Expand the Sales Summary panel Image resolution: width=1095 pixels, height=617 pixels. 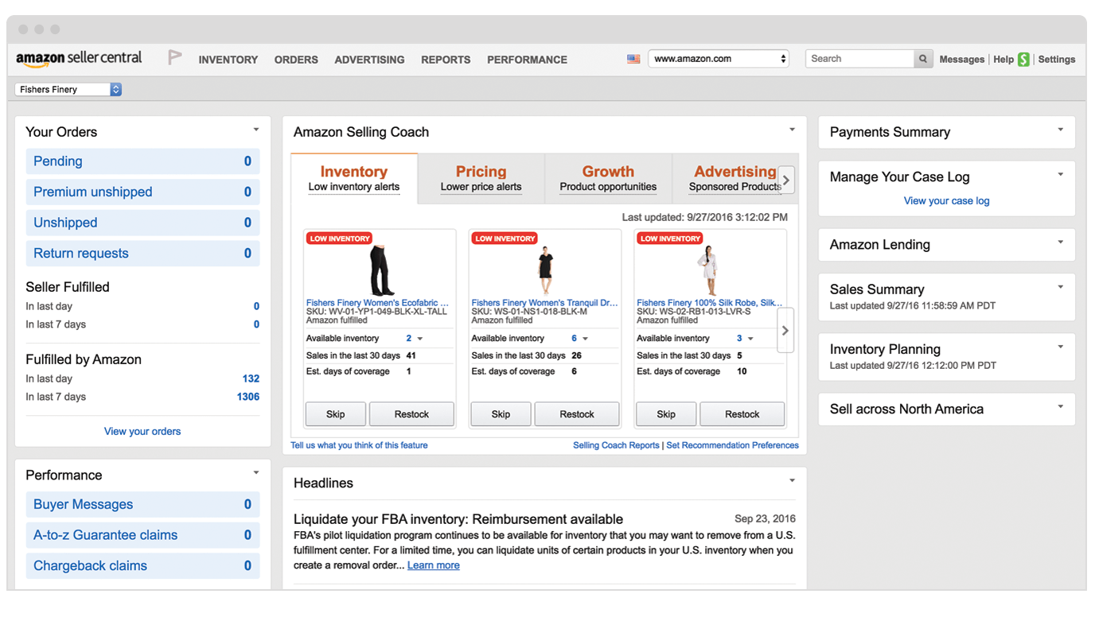click(x=1061, y=287)
